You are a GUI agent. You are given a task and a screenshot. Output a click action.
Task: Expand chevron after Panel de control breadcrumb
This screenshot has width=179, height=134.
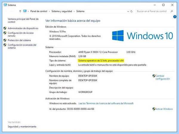49,11
